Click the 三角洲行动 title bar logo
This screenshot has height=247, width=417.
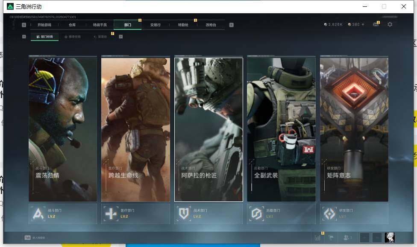click(x=10, y=6)
